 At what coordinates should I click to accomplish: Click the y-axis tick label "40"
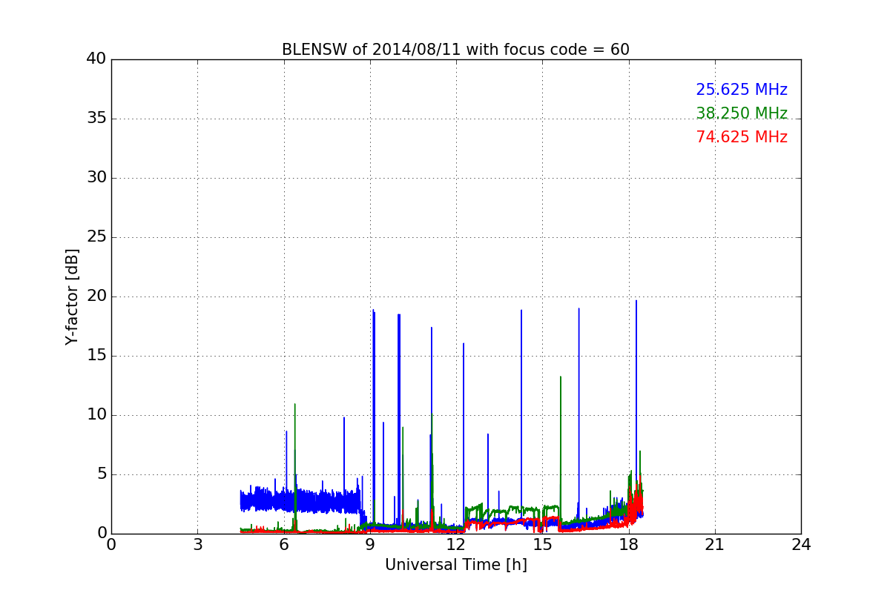[96, 59]
